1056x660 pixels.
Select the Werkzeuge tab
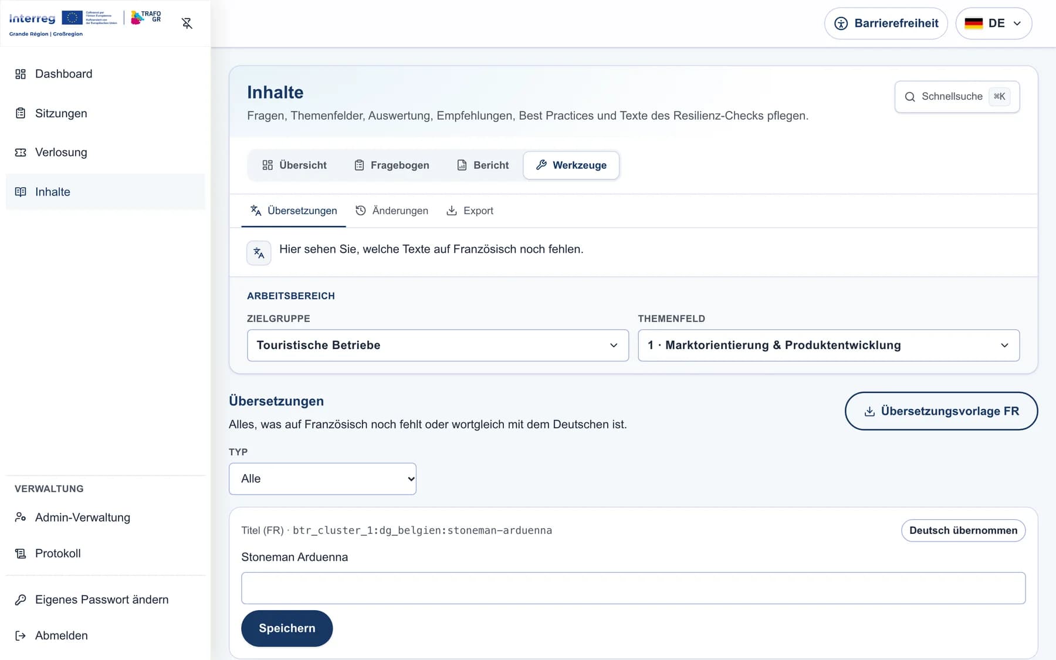tap(571, 165)
